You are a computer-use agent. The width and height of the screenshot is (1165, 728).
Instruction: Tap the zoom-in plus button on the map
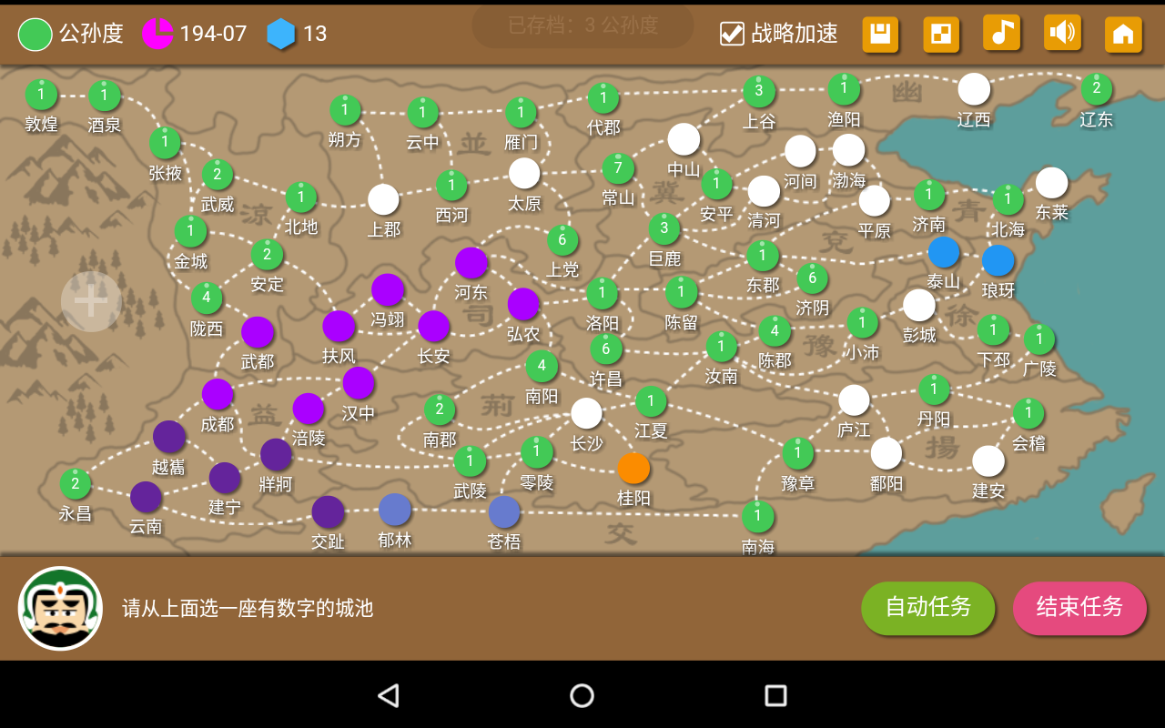(x=91, y=301)
